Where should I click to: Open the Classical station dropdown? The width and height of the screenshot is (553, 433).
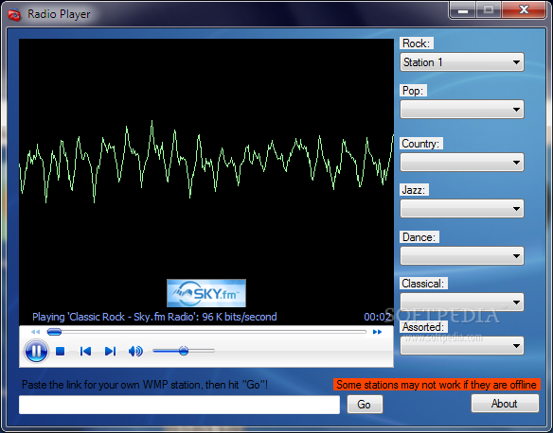tap(462, 303)
